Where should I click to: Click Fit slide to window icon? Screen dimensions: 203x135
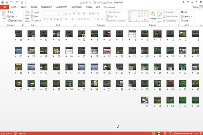[201, 133]
